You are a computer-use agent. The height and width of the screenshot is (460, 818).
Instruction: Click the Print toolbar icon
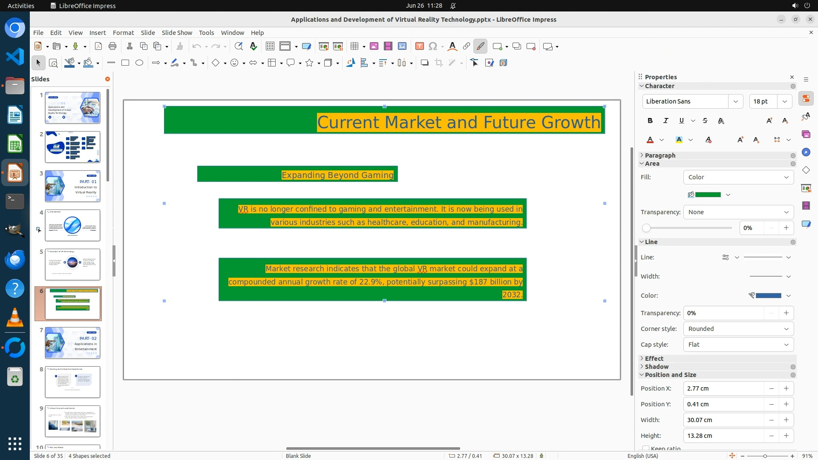[112, 46]
